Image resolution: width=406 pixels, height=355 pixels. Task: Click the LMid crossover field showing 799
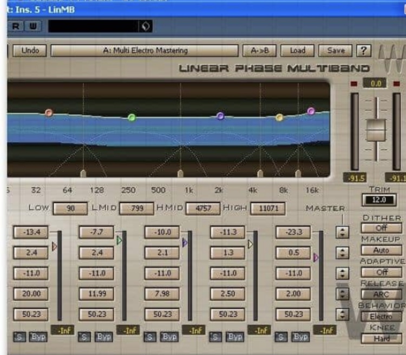[136, 208]
